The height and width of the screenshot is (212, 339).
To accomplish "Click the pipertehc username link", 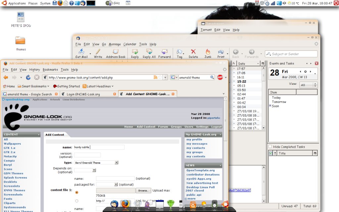I will (x=214, y=118).
